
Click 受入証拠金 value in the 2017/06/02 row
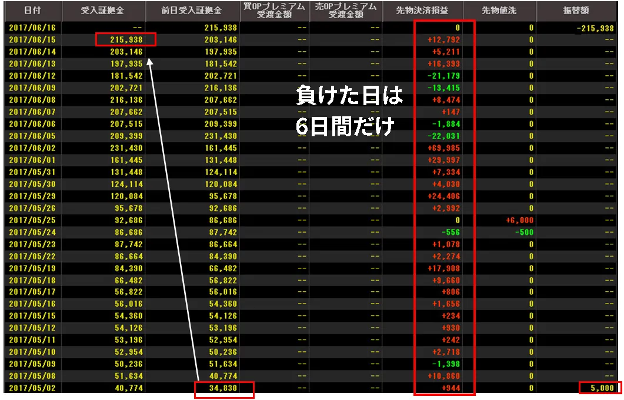[126, 148]
